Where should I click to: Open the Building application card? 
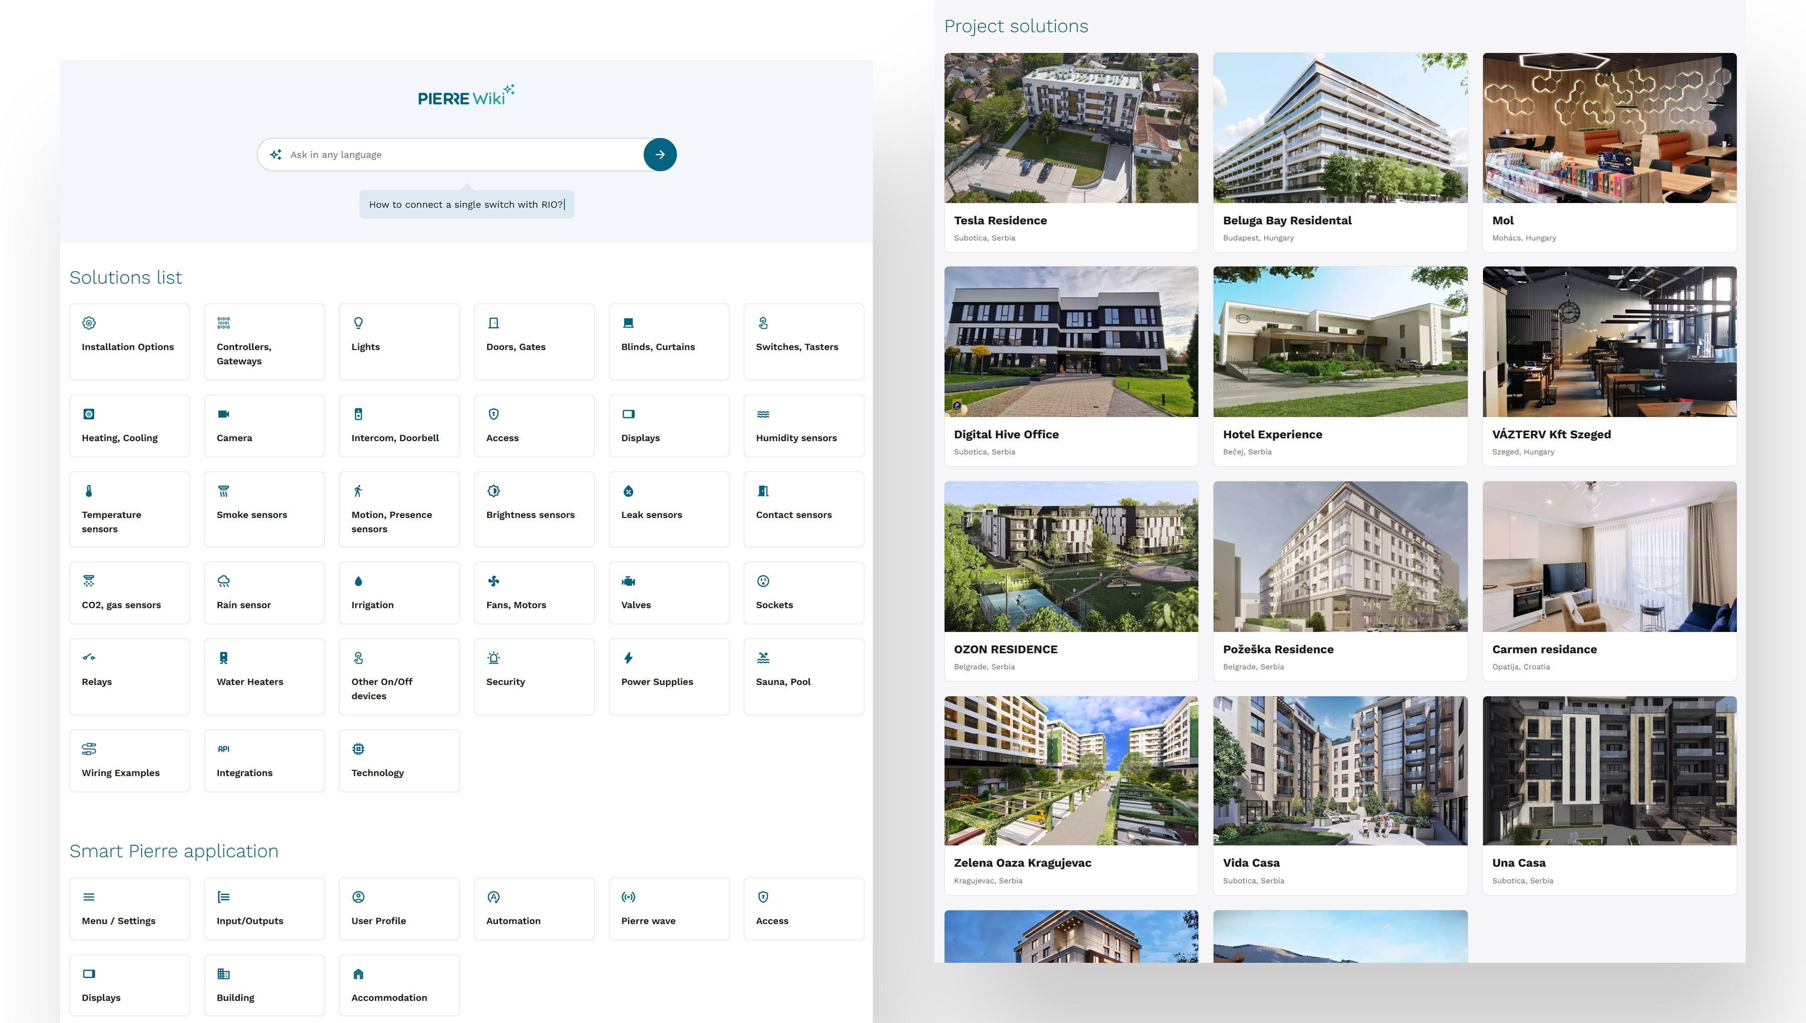pos(264,985)
